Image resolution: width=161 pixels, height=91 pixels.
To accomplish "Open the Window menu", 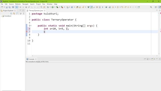I will point(50,4).
